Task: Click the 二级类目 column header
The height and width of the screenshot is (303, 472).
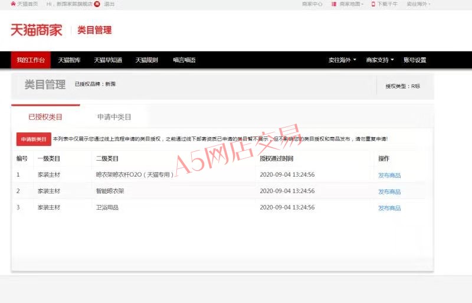Action: (107, 158)
